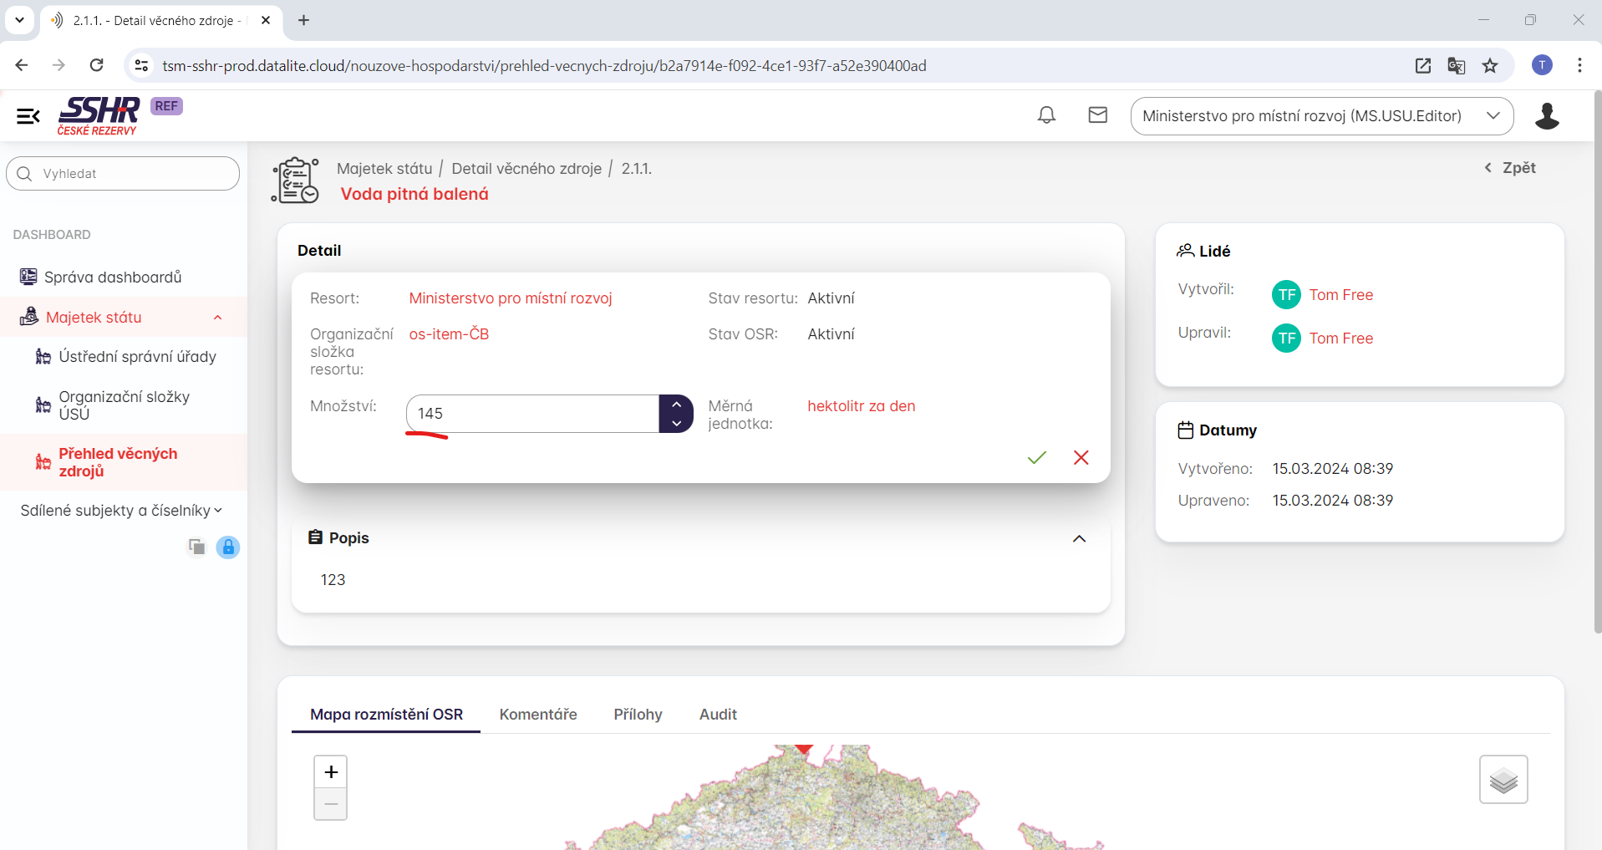The width and height of the screenshot is (1602, 850).
Task: Cancel quantity edit with red X
Action: (1081, 457)
